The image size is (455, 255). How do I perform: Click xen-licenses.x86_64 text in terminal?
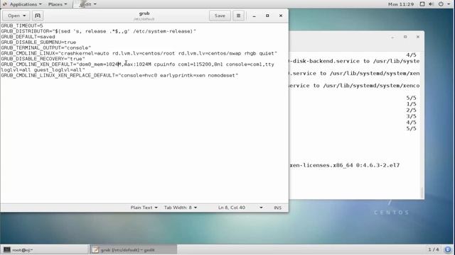click(321, 165)
